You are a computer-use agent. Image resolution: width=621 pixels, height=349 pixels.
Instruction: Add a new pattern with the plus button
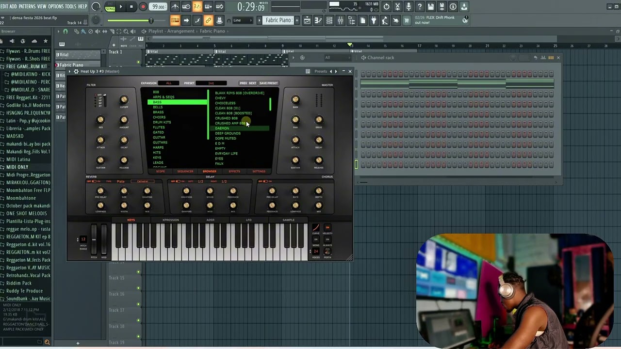pos(297,20)
